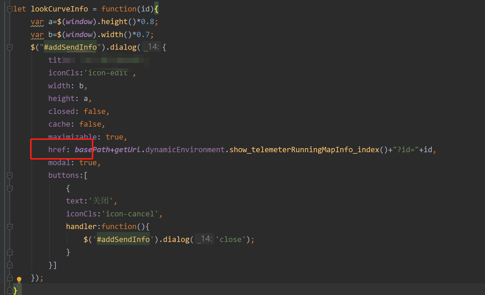The image size is (485, 295).
Task: Click fold end marker beside handler closing brace
Action: [x=10, y=252]
